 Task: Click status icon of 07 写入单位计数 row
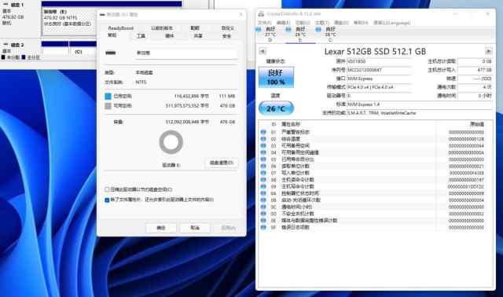click(x=263, y=173)
